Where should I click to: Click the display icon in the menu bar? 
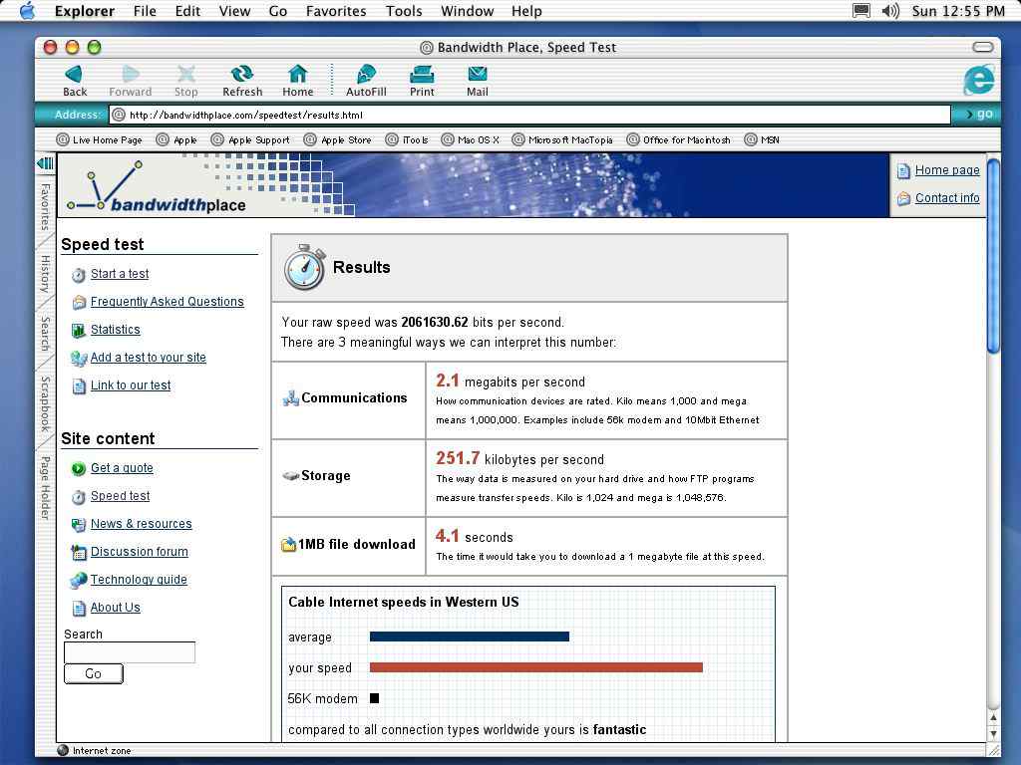point(860,10)
